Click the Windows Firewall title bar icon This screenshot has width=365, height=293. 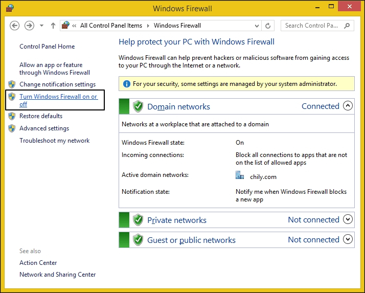10,8
